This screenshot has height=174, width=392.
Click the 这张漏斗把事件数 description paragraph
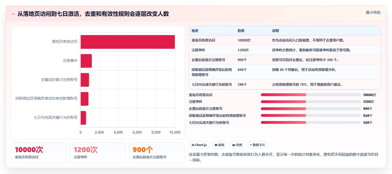coord(285,157)
